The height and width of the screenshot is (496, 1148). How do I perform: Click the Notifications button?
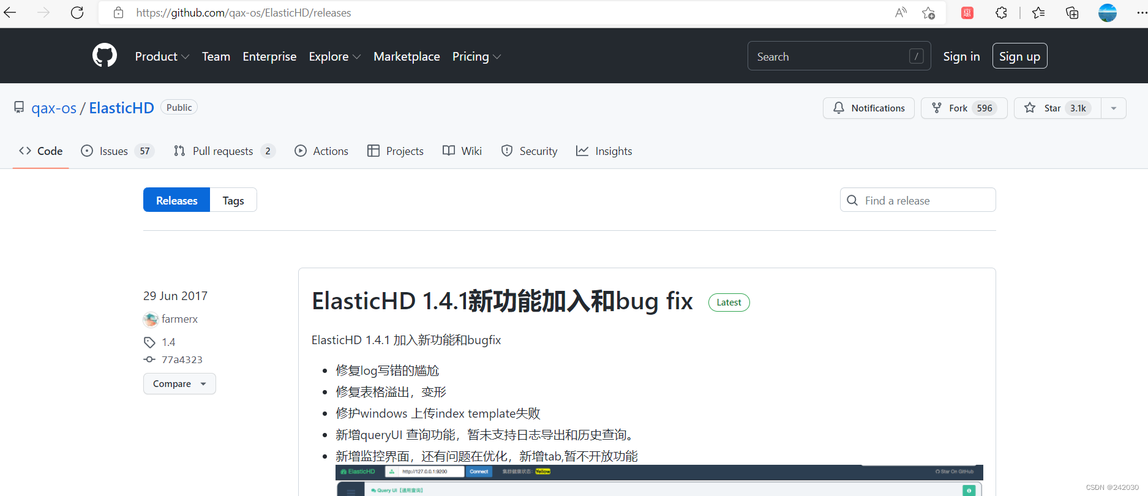click(869, 108)
